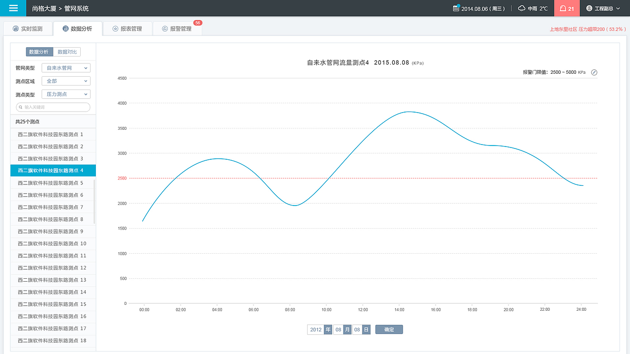
Task: Click the red 2500 threshold line label
Action: (122, 178)
